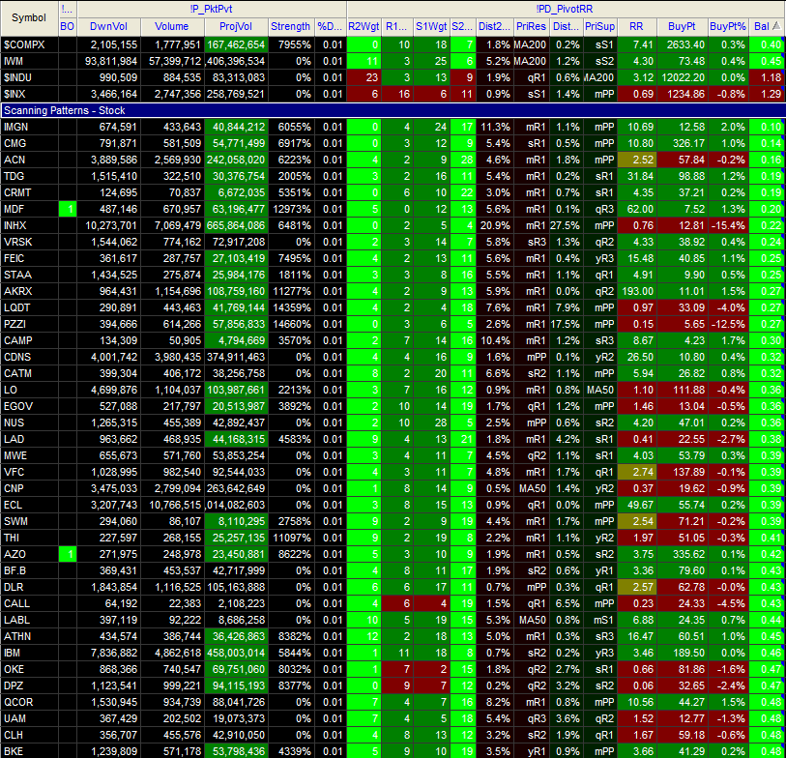Screen dimensions: 786x758
Task: Click the ProjVol value 665,864,086 for INHX
Action: [x=236, y=225]
